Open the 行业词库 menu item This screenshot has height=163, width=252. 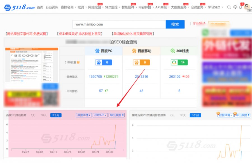coord(52,7)
